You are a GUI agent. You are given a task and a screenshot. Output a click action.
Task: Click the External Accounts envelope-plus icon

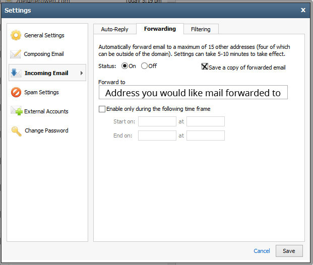point(16,111)
